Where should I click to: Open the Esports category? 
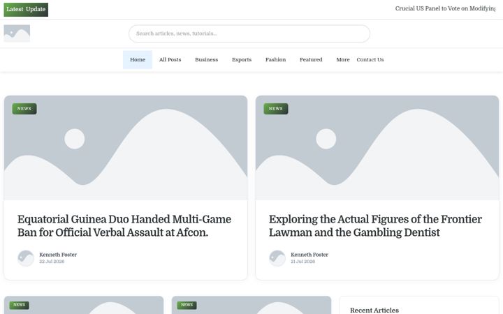tap(242, 59)
